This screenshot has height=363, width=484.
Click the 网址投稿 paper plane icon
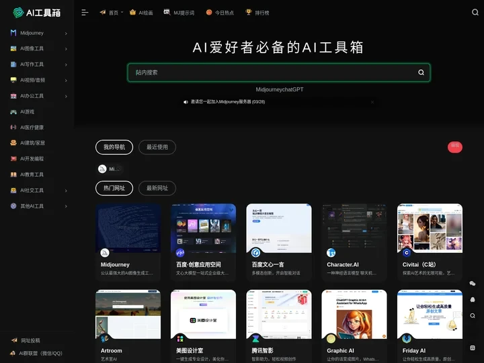[14, 340]
